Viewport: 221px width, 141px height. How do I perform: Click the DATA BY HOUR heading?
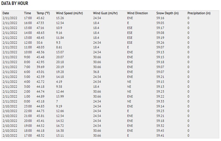[15, 3]
